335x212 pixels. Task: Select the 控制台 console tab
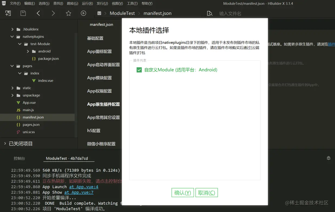click(19, 158)
